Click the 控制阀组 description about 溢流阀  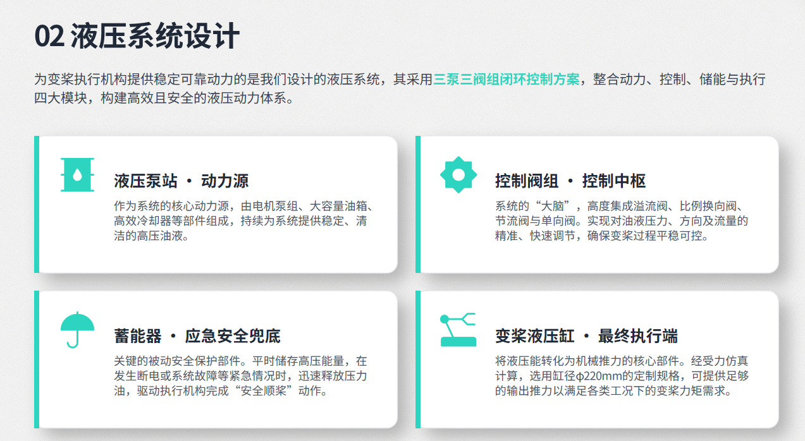coord(623,221)
